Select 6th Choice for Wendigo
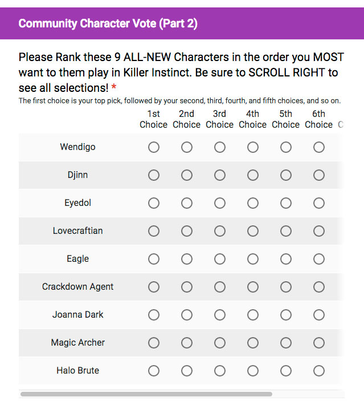Image resolution: width=364 pixels, height=401 pixels. [x=319, y=147]
